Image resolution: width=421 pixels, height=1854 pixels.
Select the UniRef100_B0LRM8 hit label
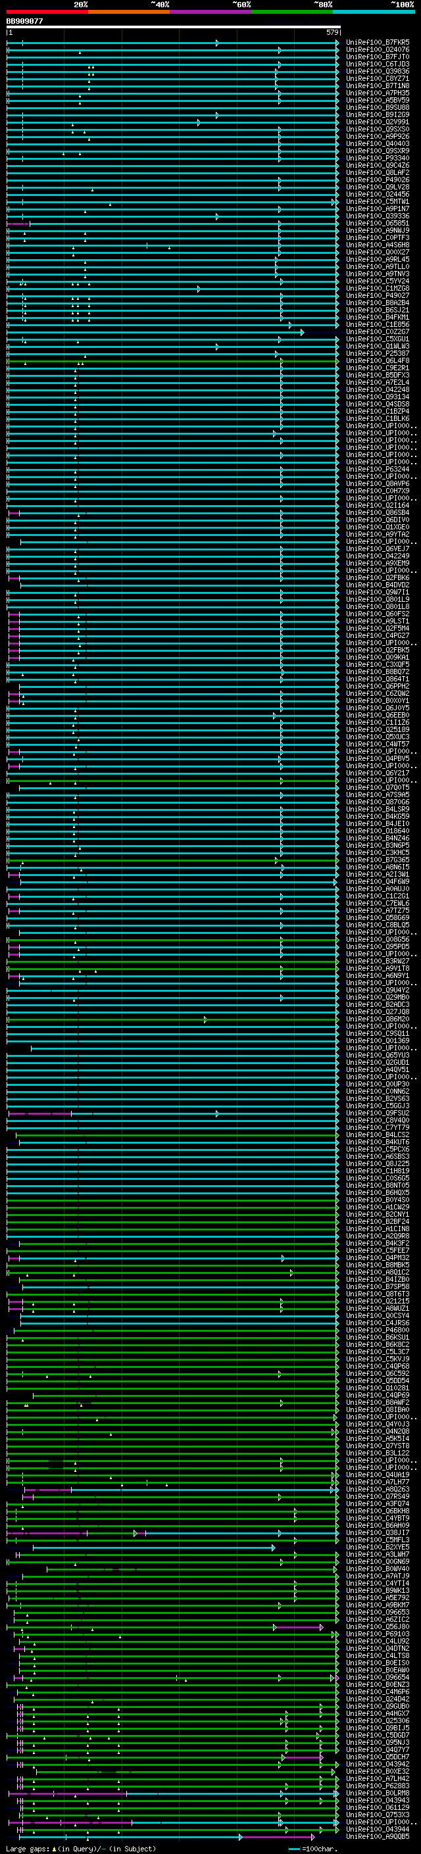(x=377, y=1793)
